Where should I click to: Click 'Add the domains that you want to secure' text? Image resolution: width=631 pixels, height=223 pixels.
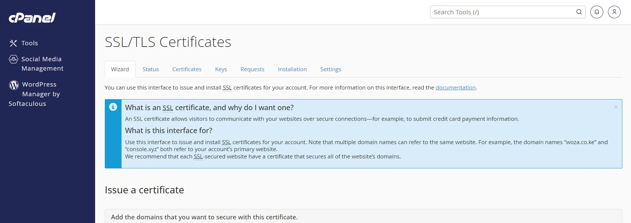[204, 217]
